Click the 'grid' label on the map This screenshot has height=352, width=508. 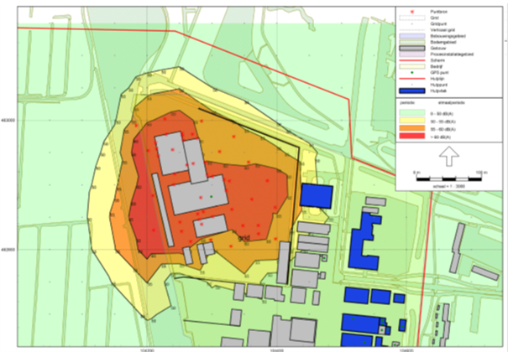point(244,237)
